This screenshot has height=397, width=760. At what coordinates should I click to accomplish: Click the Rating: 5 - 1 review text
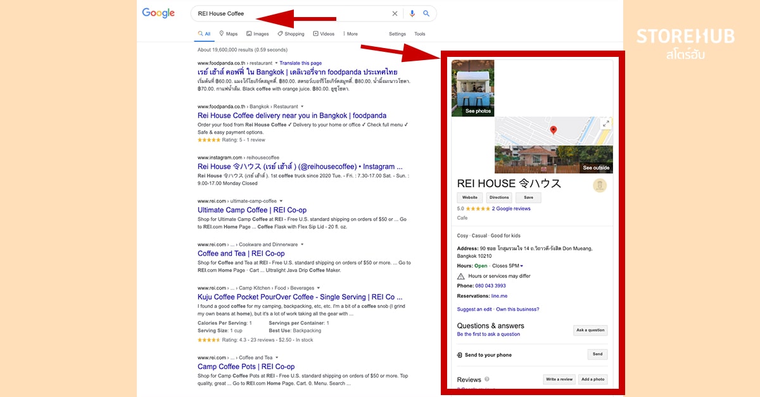click(243, 140)
